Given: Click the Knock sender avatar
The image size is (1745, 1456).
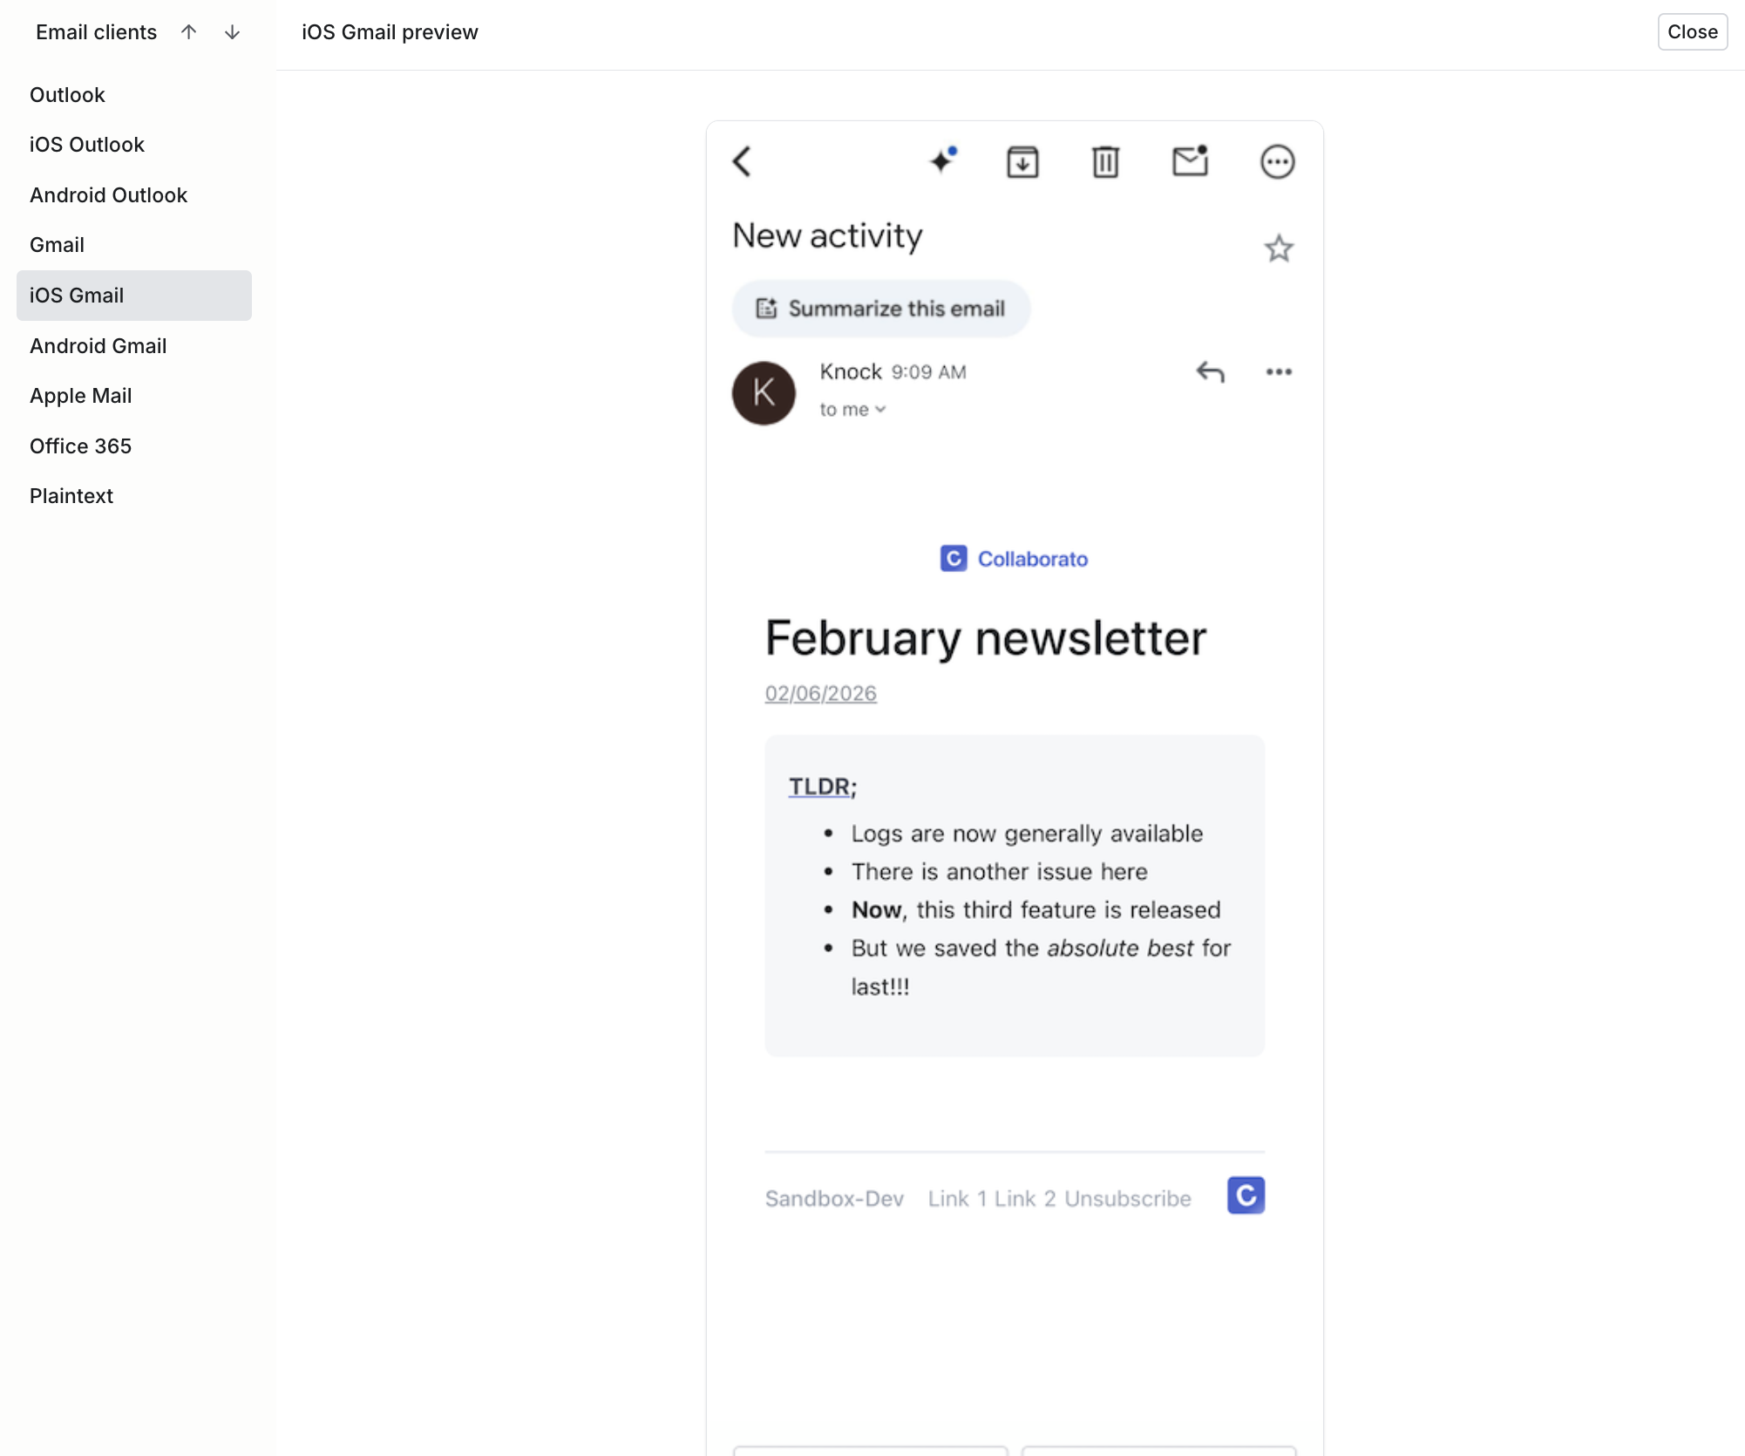Looking at the screenshot, I should (764, 393).
